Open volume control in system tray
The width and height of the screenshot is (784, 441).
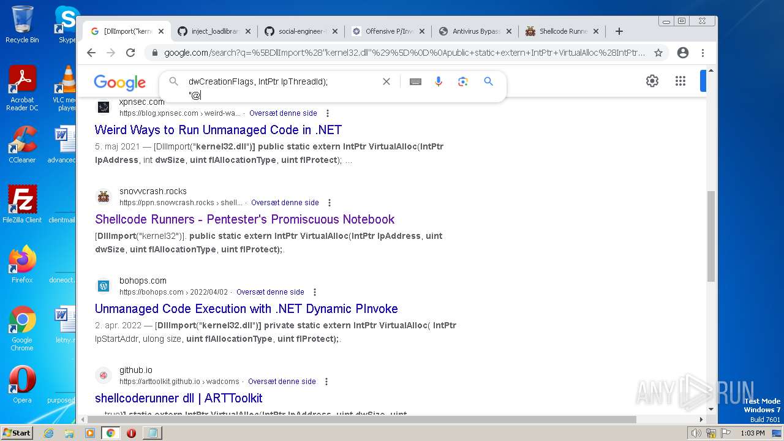pos(696,433)
